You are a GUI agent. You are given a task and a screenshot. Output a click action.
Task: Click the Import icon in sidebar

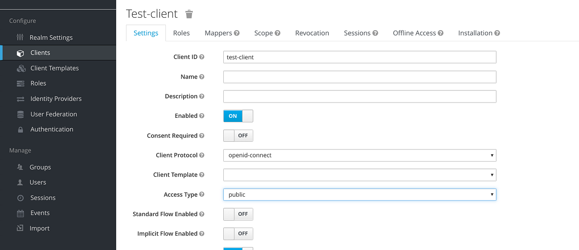(21, 228)
